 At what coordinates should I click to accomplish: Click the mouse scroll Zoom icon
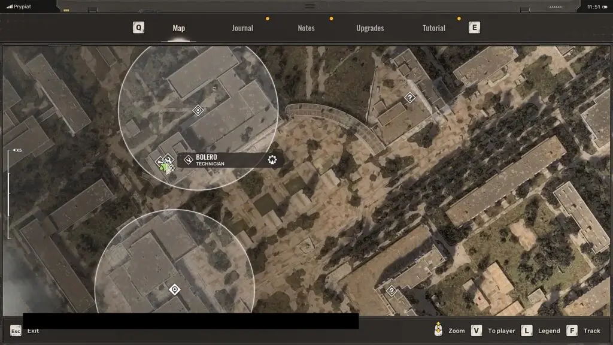click(439, 330)
